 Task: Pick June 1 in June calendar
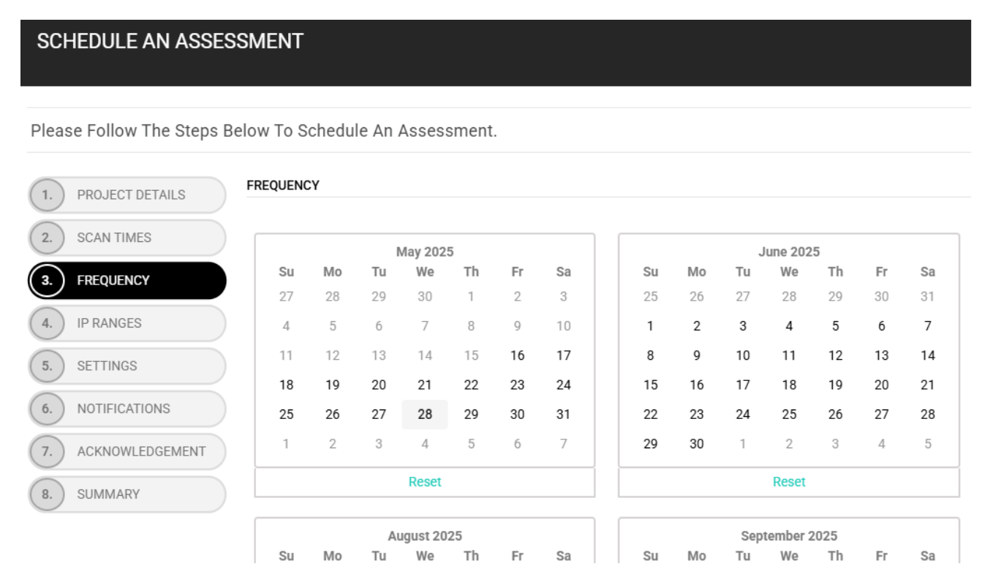[x=651, y=327]
